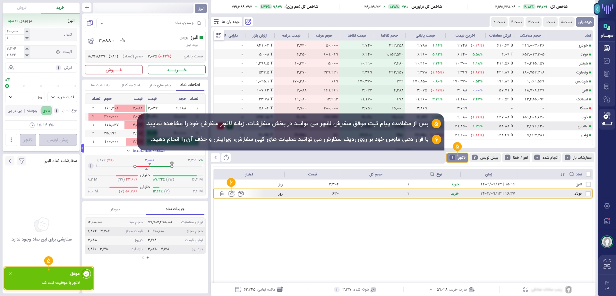The width and height of the screenshot is (616, 296).
Task: Click the green percentage slider handle
Action: click(7, 86)
